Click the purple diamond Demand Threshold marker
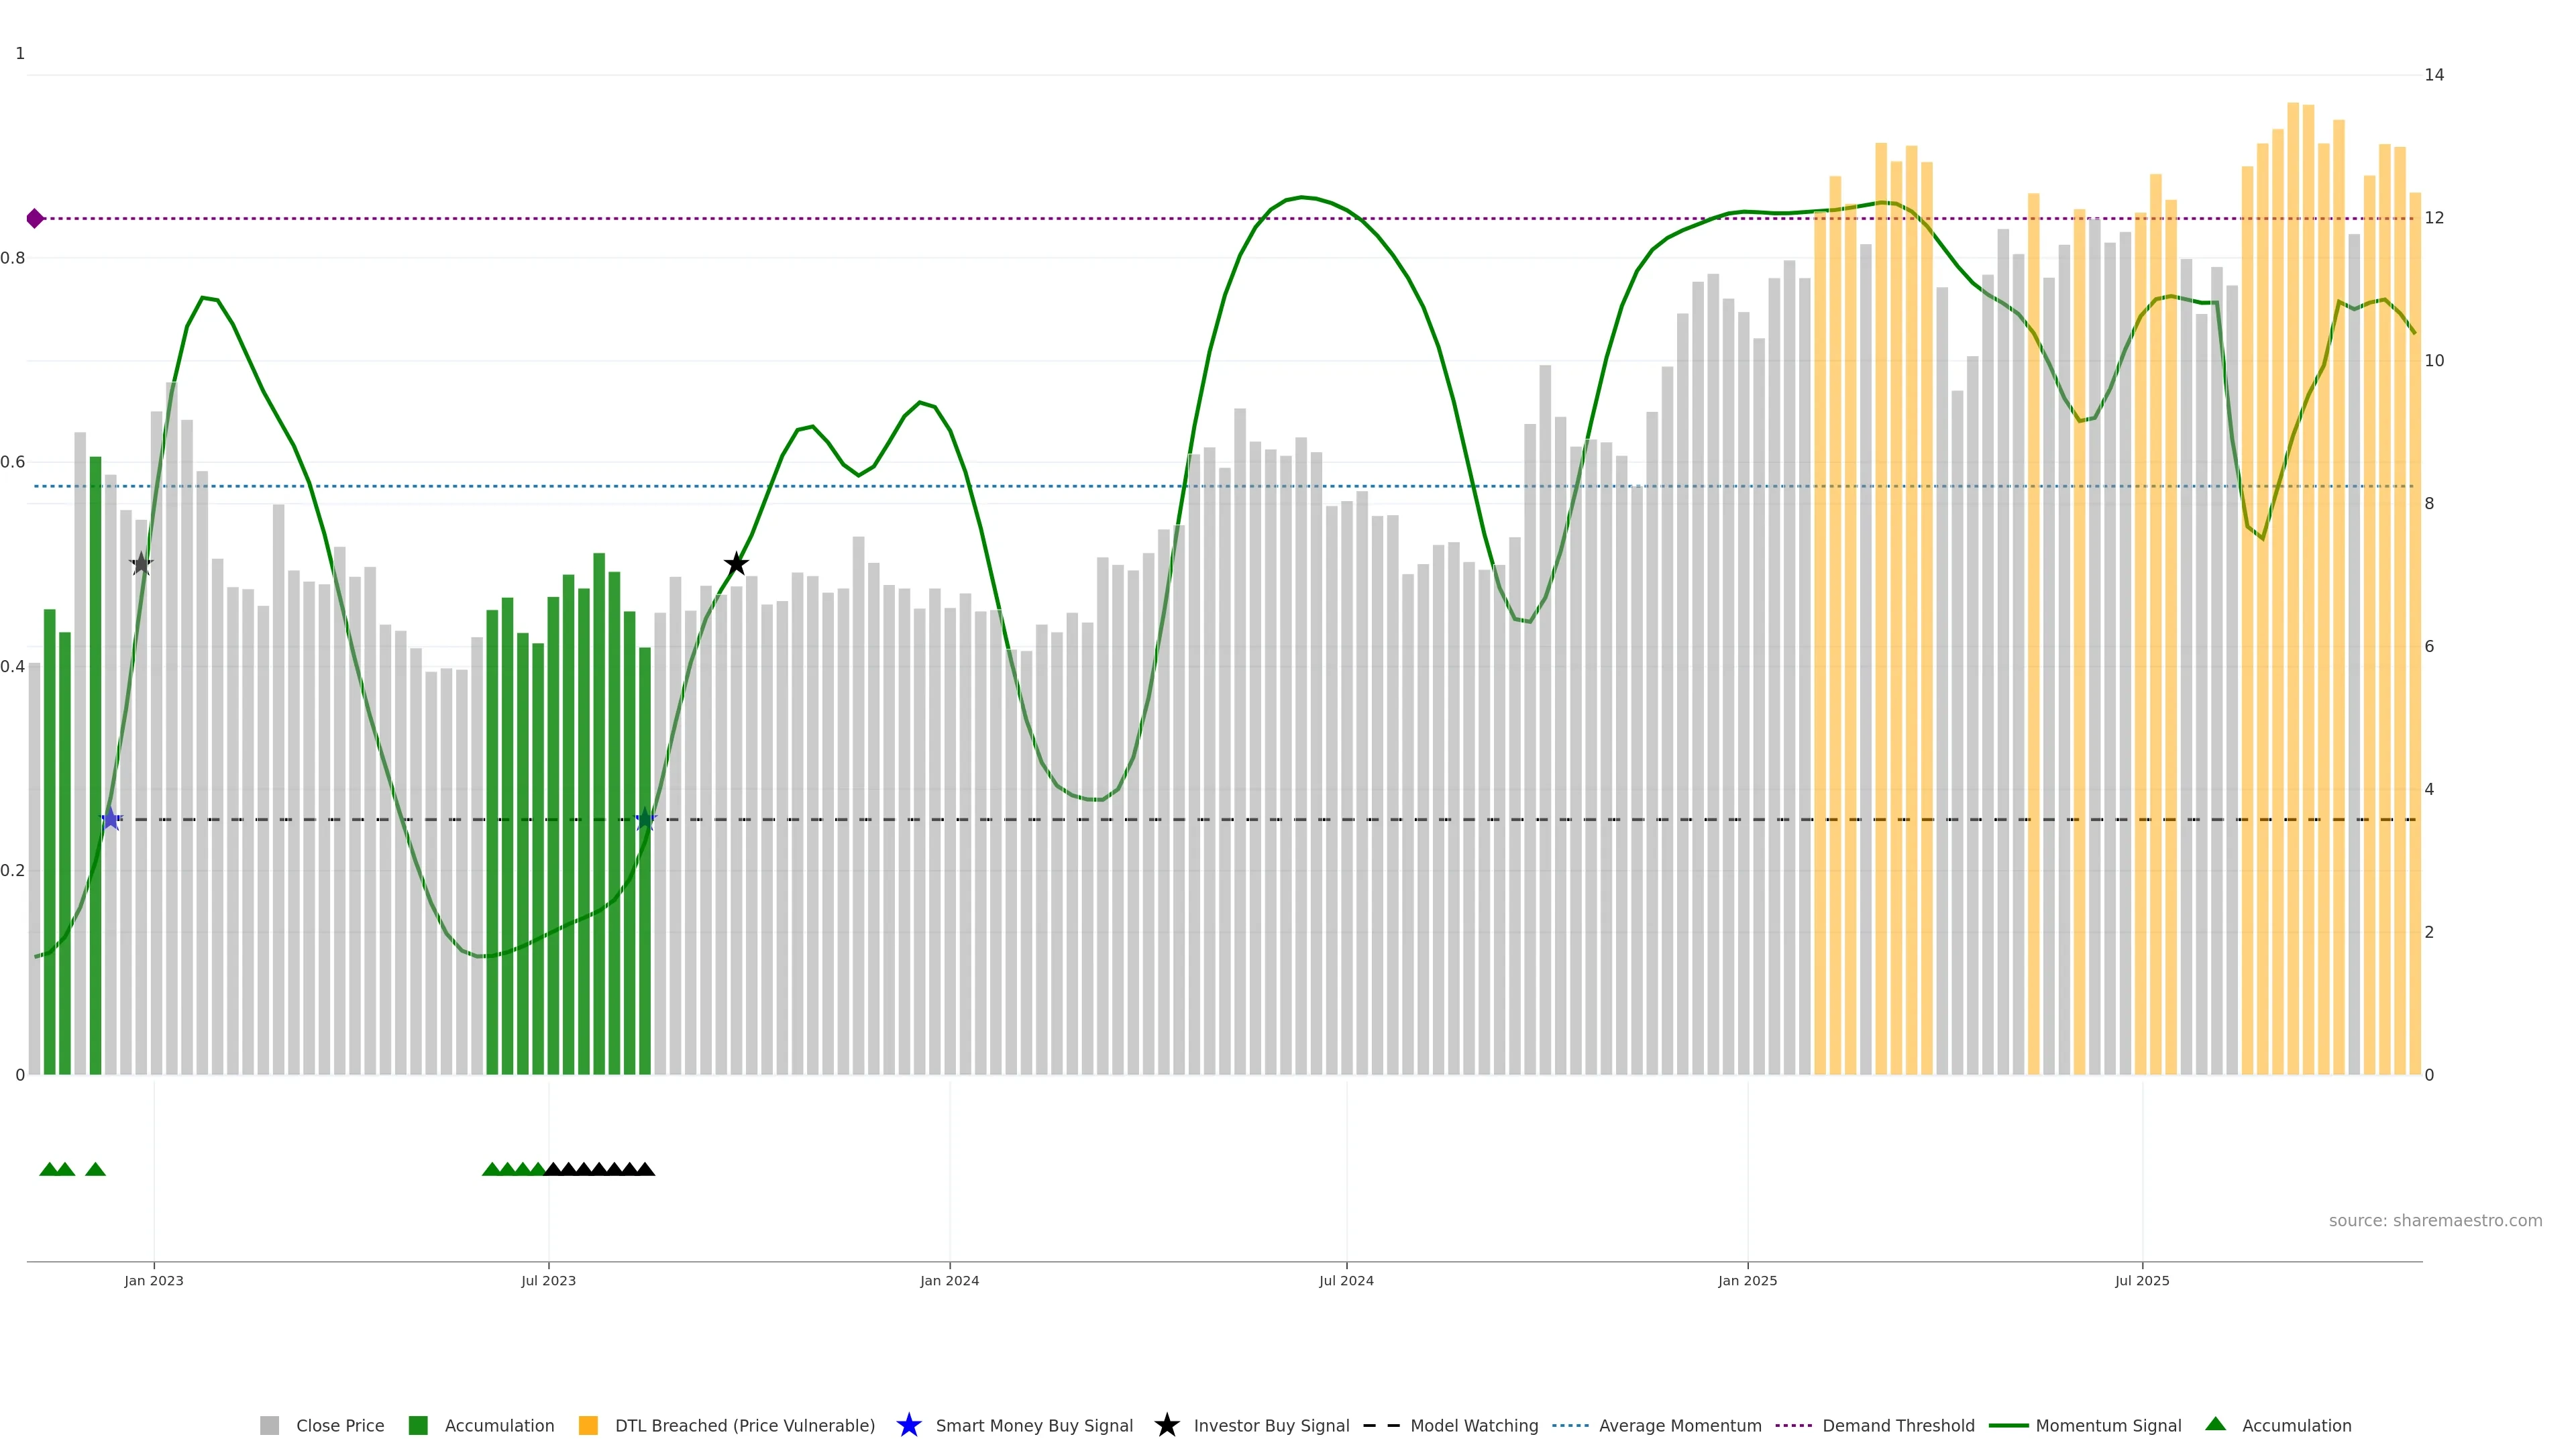 pos(35,218)
